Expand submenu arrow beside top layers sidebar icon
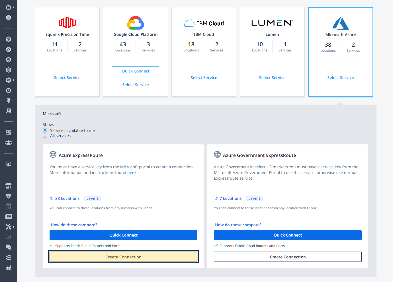Screen dimensions: 393x282 [14, 7]
